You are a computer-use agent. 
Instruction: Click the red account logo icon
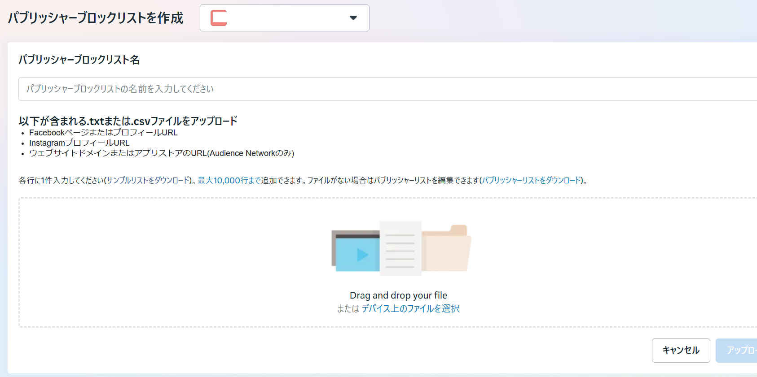pyautogui.click(x=219, y=18)
